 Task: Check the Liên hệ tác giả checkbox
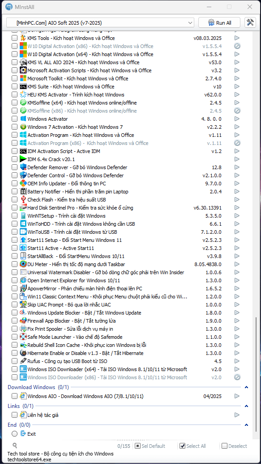[x=14, y=415]
